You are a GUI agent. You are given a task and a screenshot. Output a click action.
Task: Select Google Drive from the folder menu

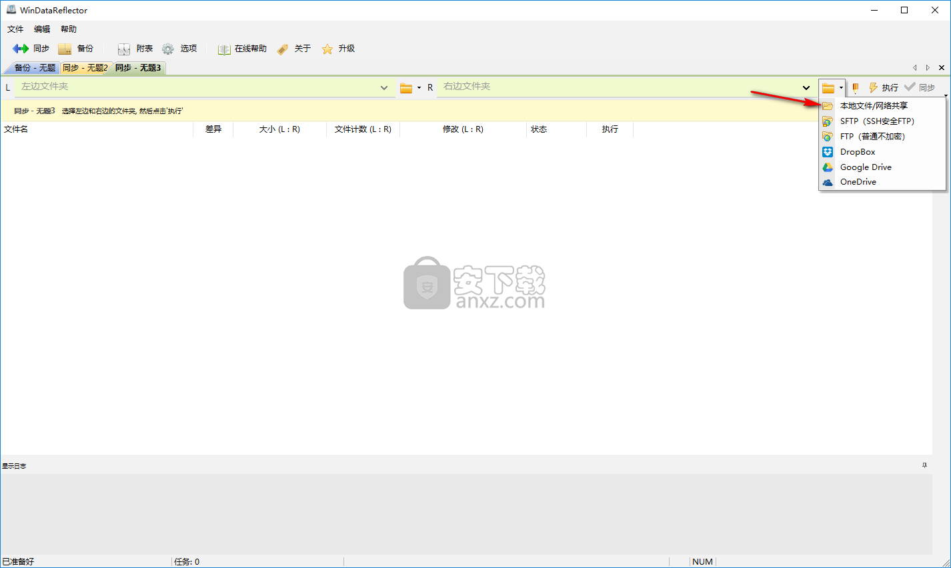coord(882,167)
